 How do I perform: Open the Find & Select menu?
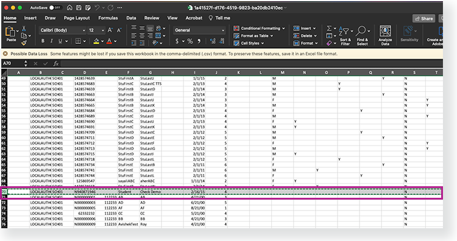coord(363,35)
